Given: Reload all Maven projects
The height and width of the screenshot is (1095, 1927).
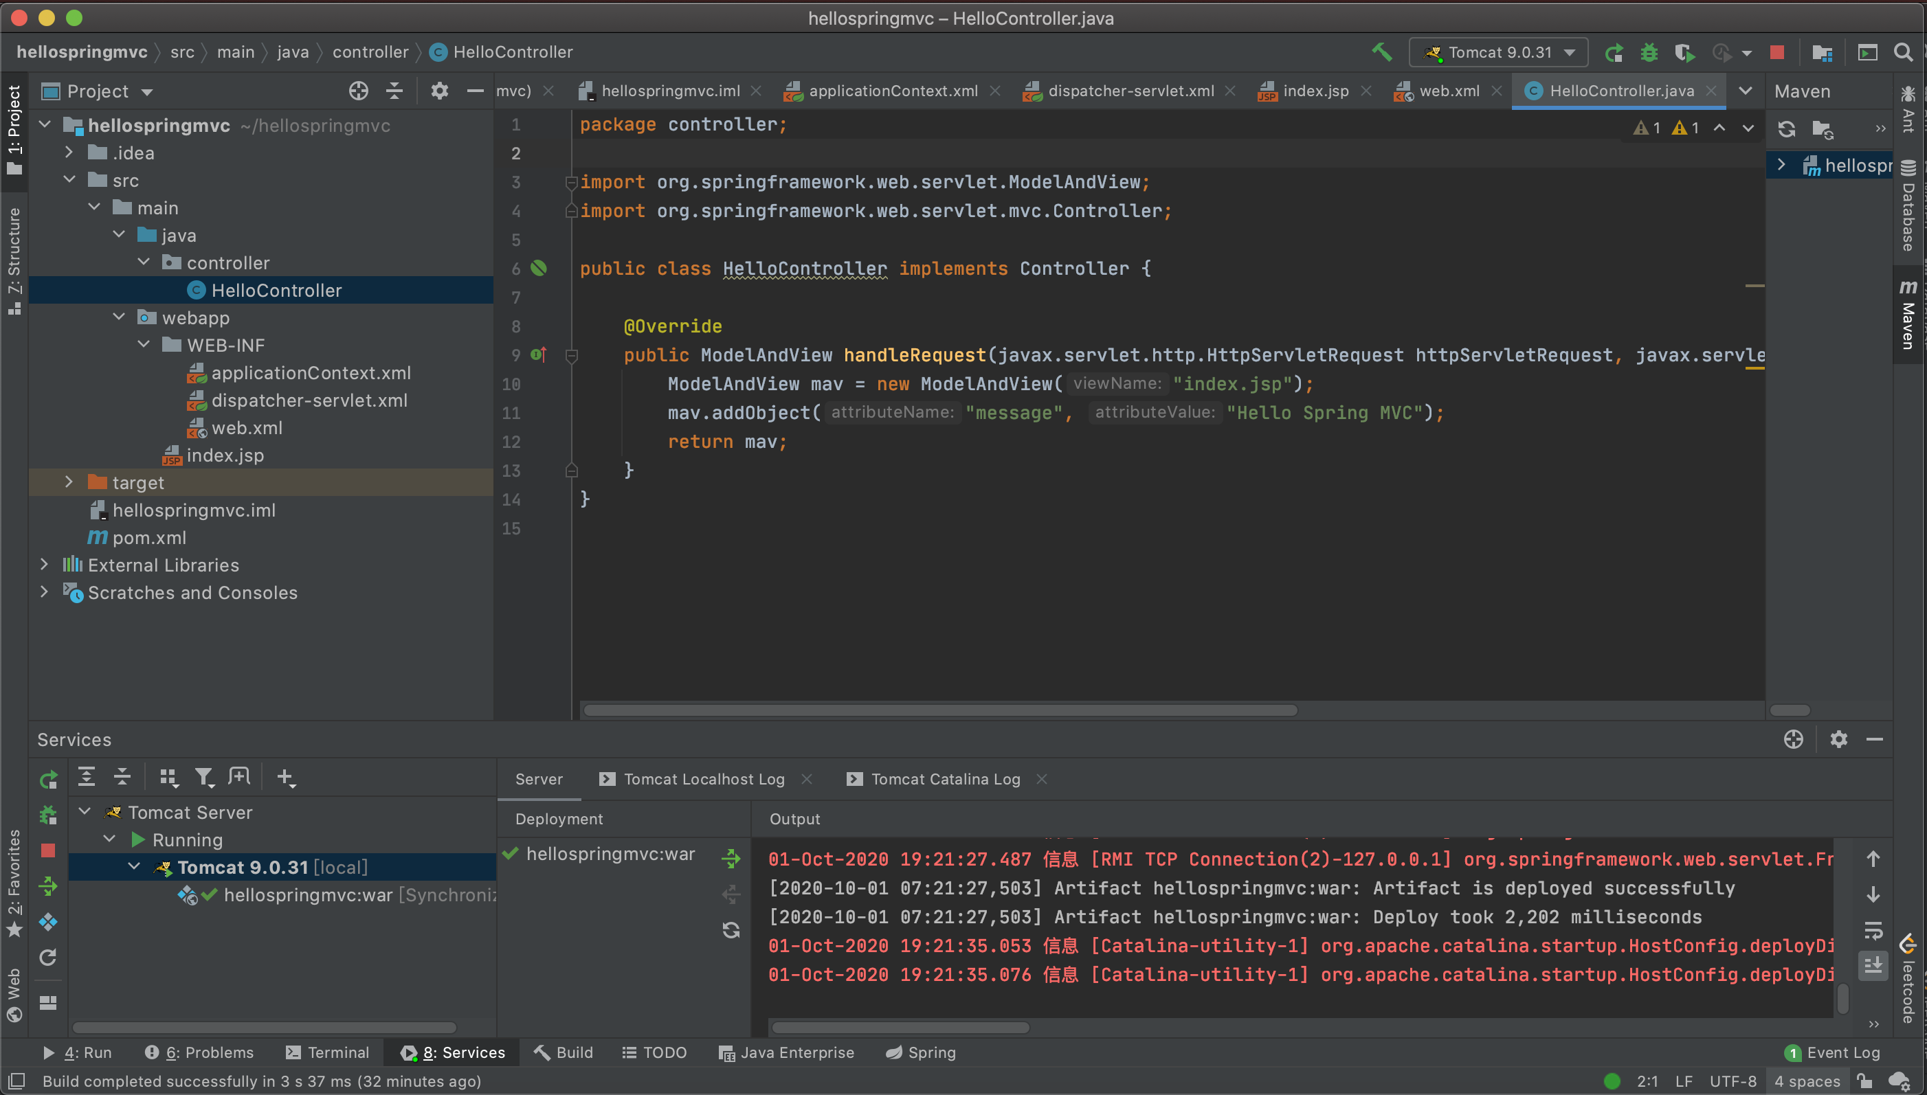Looking at the screenshot, I should pyautogui.click(x=1786, y=129).
